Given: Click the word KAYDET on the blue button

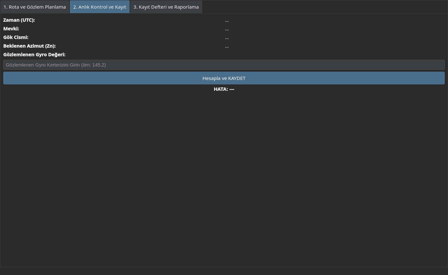Looking at the screenshot, I should click(237, 78).
